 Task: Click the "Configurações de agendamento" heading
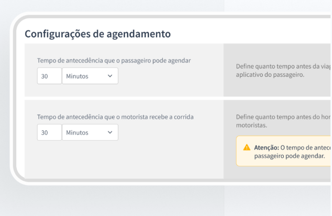[x=97, y=34]
